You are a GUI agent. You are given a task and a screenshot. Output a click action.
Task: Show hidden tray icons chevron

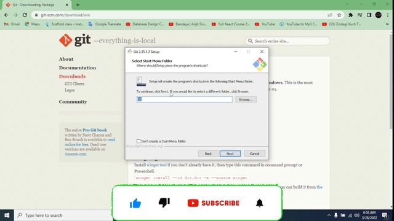point(329,215)
